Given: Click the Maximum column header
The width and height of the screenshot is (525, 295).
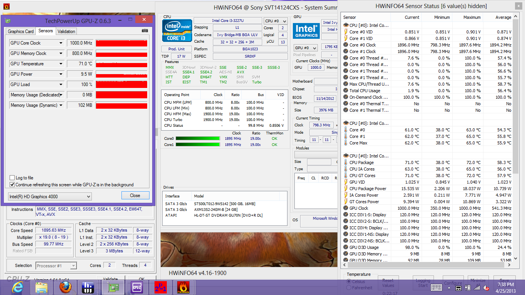Looking at the screenshot, I should [468, 17].
